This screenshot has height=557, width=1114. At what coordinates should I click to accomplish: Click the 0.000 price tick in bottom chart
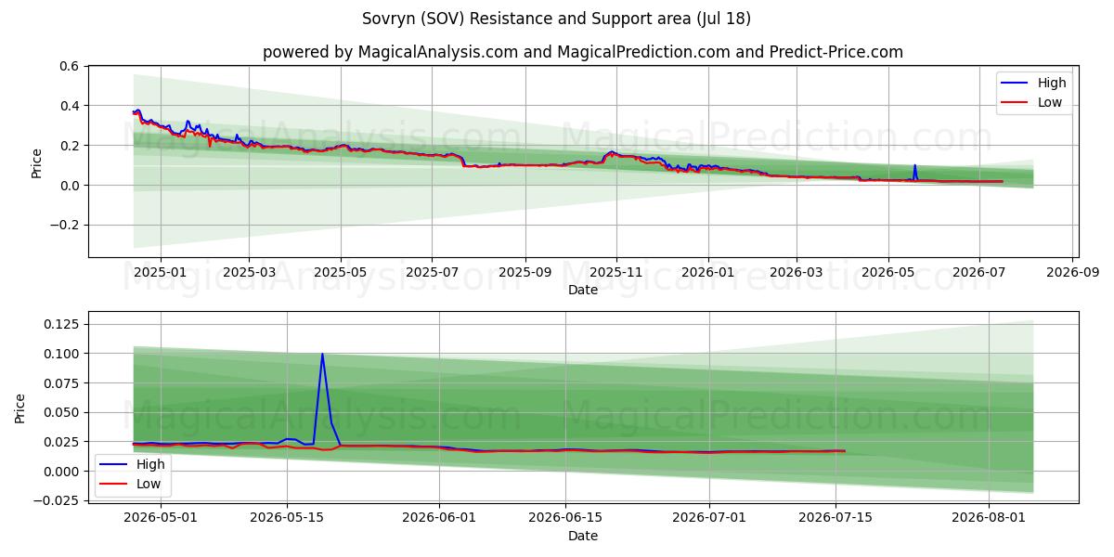63,472
